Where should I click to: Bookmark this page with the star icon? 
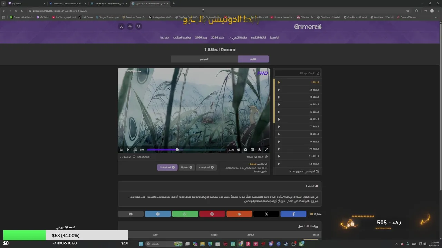[x=408, y=11]
